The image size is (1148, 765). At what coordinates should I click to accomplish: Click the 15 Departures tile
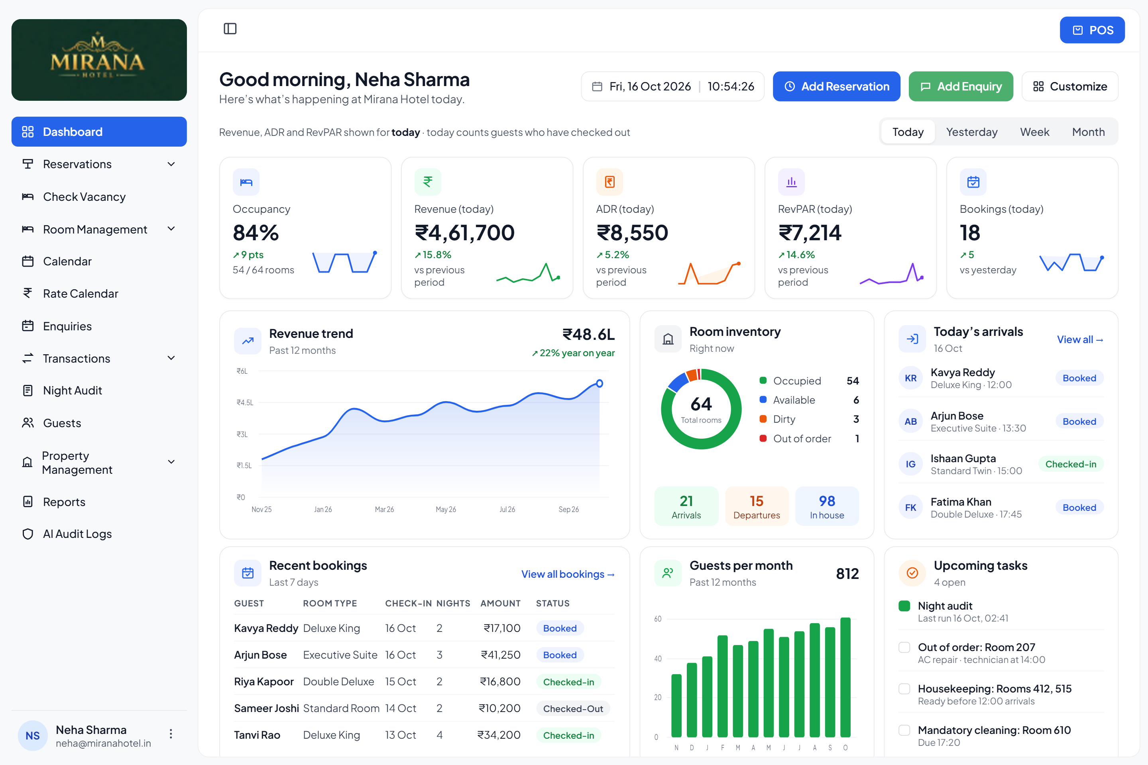757,506
